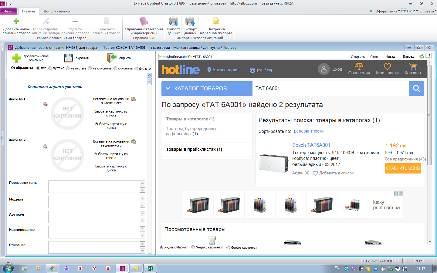Click the Windows Start button
Viewport: 437px width, 273px height.
click(8, 268)
